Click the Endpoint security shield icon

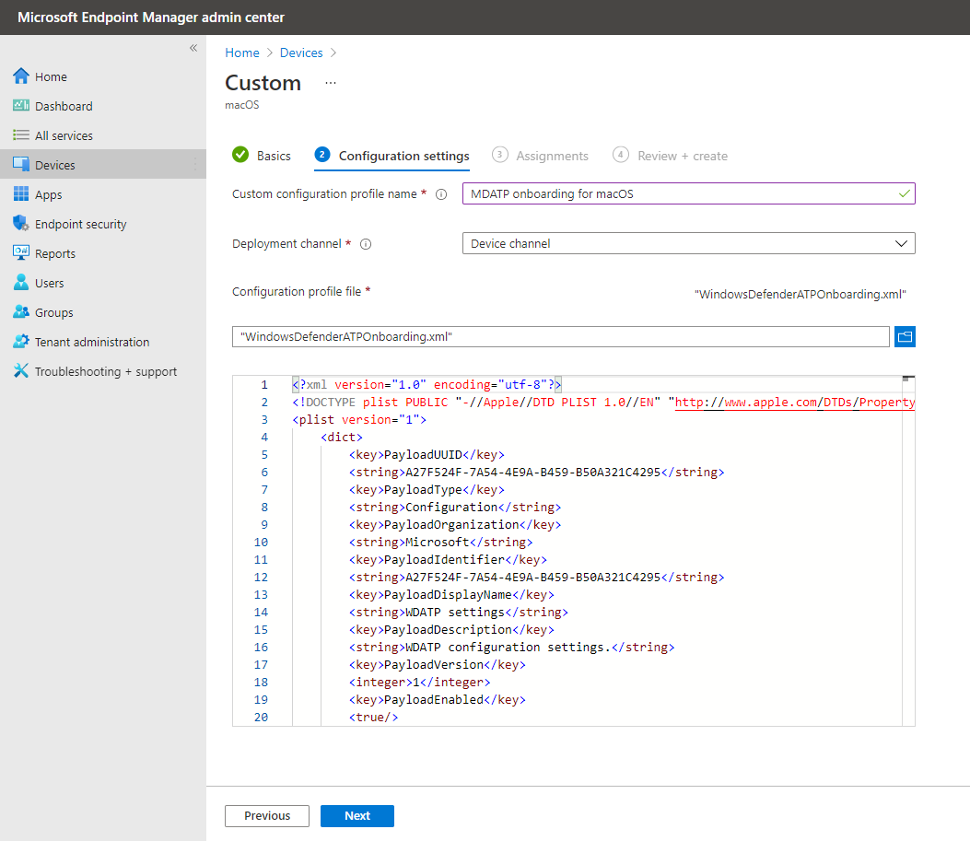click(x=21, y=223)
